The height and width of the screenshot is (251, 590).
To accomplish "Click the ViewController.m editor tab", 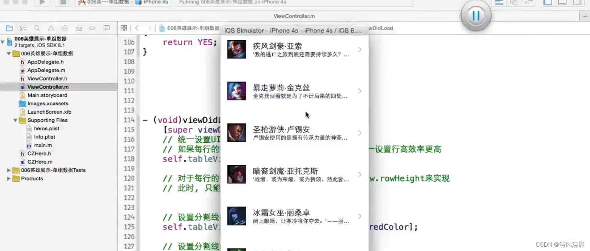I will [x=294, y=16].
